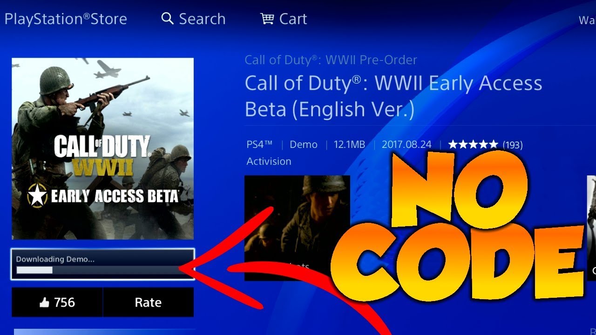Click the 756 likes button
Image resolution: width=596 pixels, height=335 pixels.
click(57, 302)
